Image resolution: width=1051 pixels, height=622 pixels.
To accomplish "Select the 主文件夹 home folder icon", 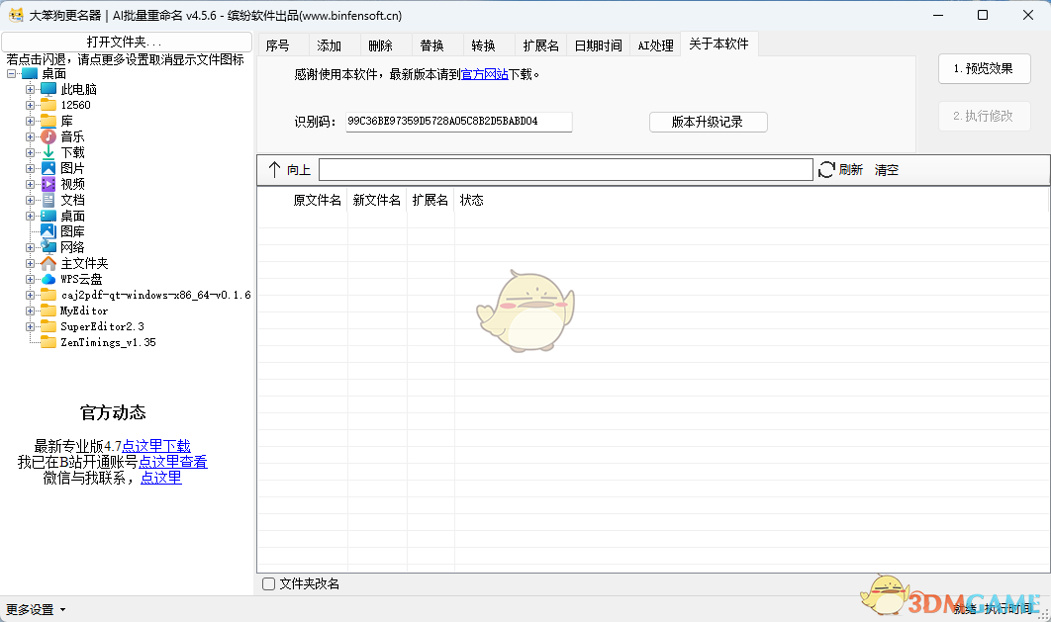I will (x=49, y=263).
